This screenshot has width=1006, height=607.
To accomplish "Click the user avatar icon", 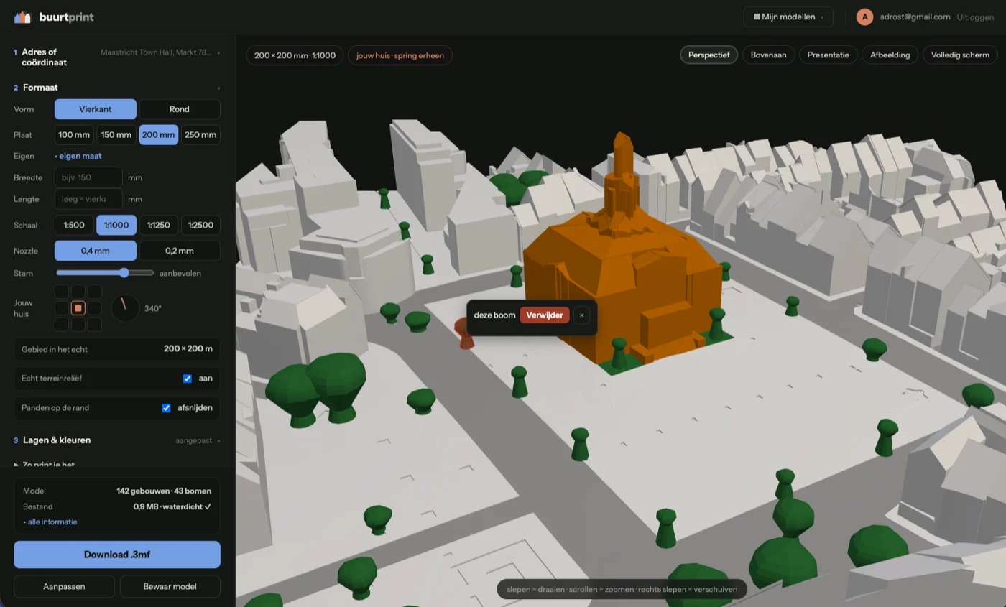I will click(864, 17).
